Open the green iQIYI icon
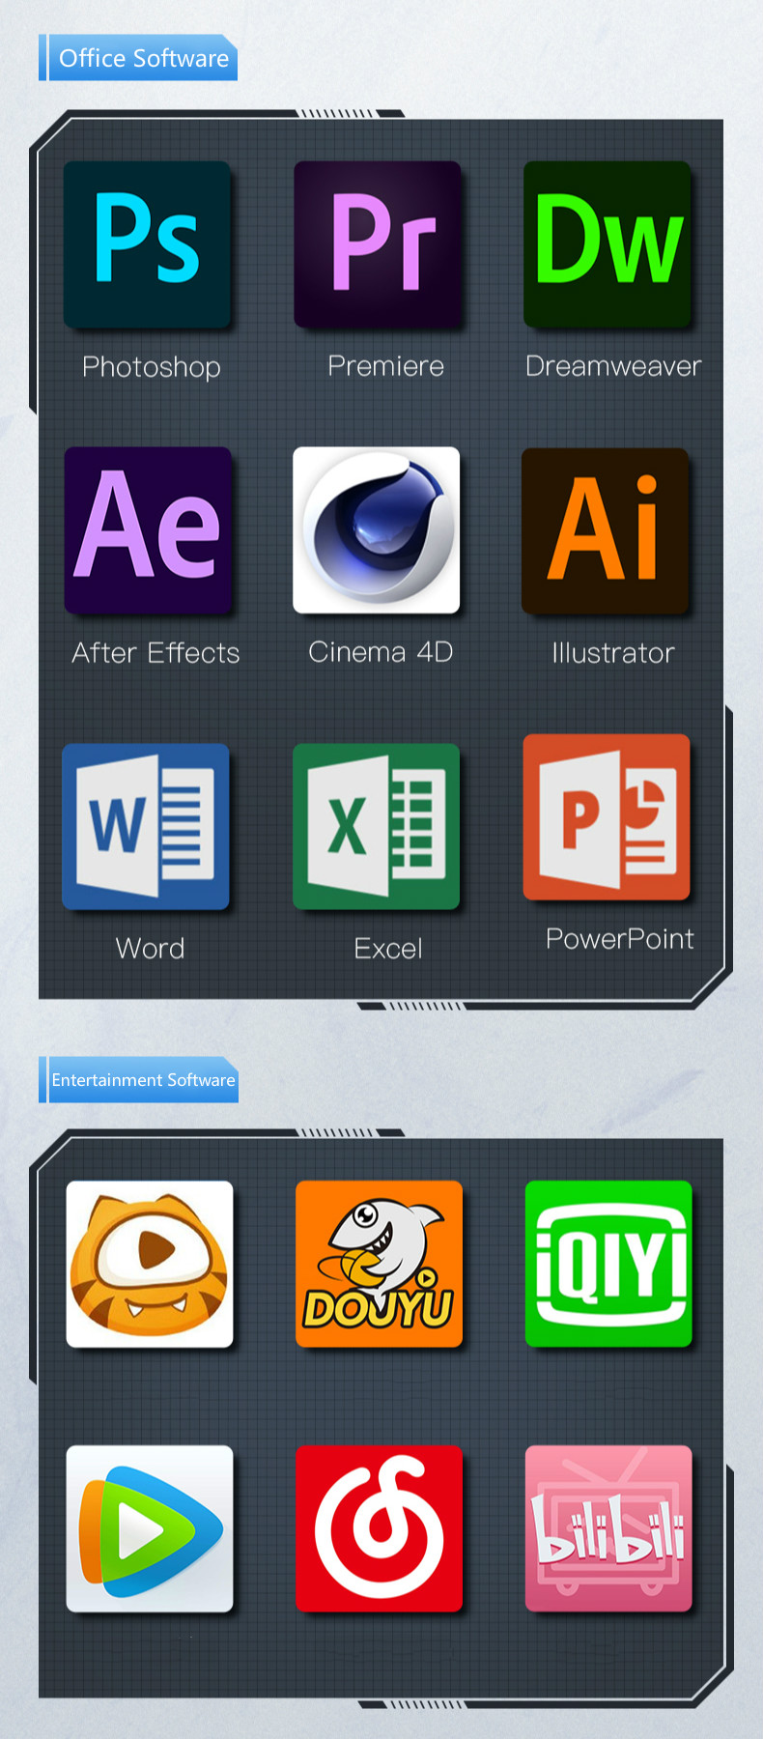The height and width of the screenshot is (1739, 763). (608, 1264)
